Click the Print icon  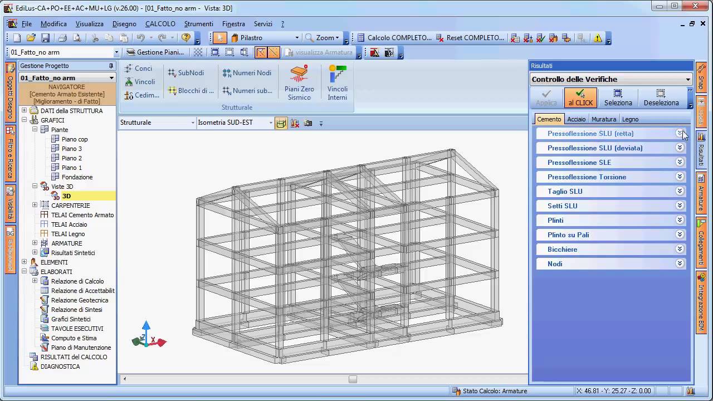coord(62,38)
